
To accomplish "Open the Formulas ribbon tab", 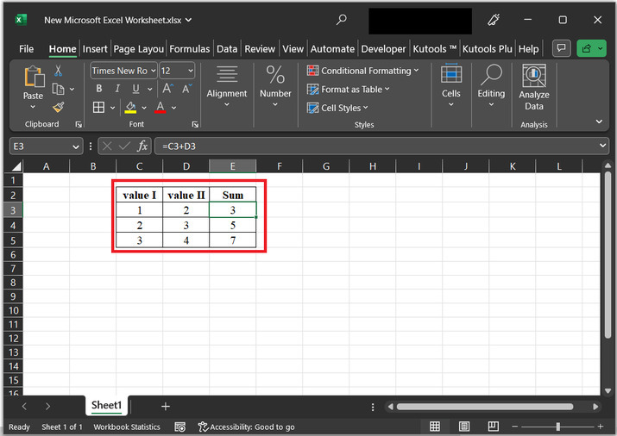I will coord(189,49).
